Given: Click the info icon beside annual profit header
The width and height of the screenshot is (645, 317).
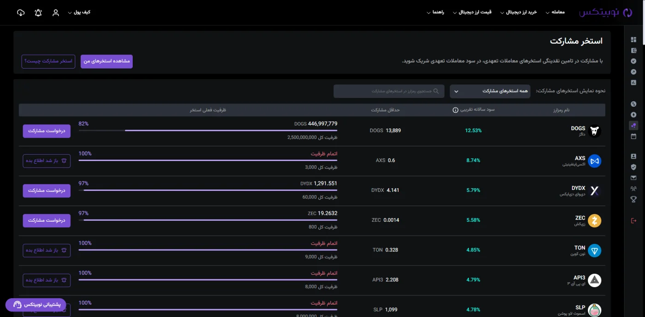Looking at the screenshot, I should pyautogui.click(x=455, y=110).
